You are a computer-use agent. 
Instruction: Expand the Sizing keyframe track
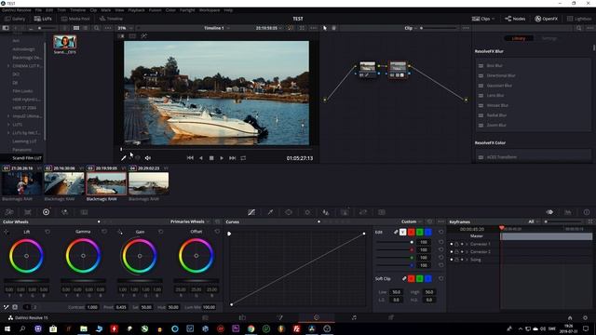click(467, 260)
